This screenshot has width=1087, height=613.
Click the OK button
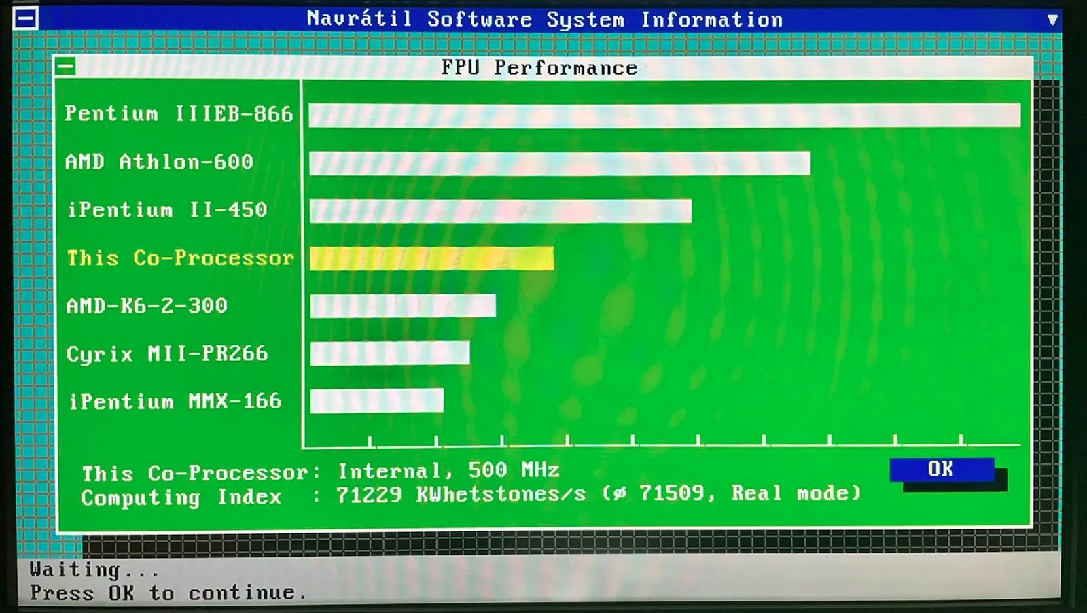(942, 470)
